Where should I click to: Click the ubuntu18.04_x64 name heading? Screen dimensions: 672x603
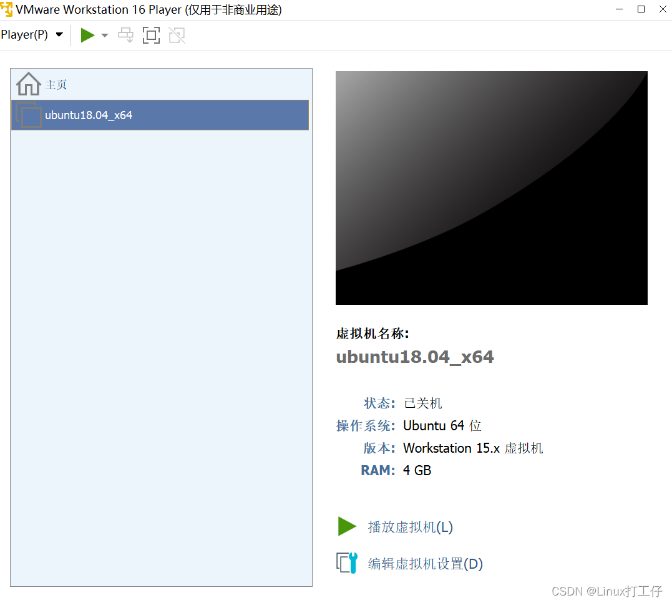point(415,357)
